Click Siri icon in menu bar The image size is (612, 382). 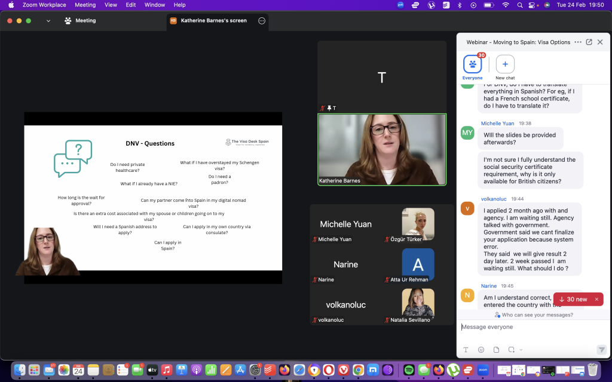[x=547, y=5]
